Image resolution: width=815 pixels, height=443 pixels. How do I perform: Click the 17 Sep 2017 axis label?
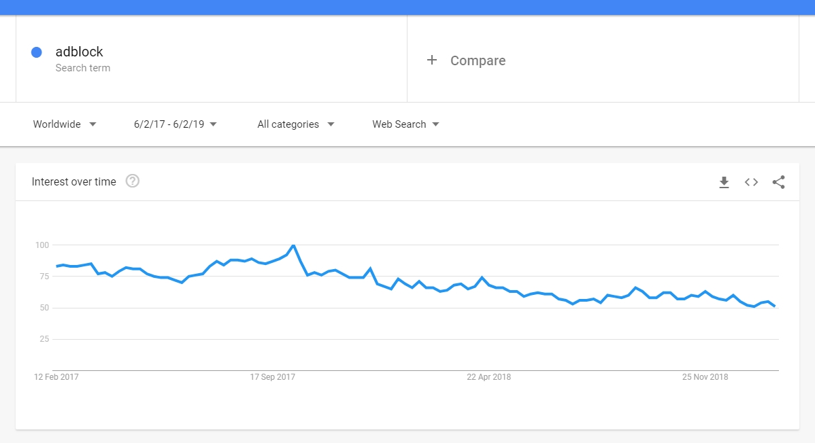(x=272, y=377)
